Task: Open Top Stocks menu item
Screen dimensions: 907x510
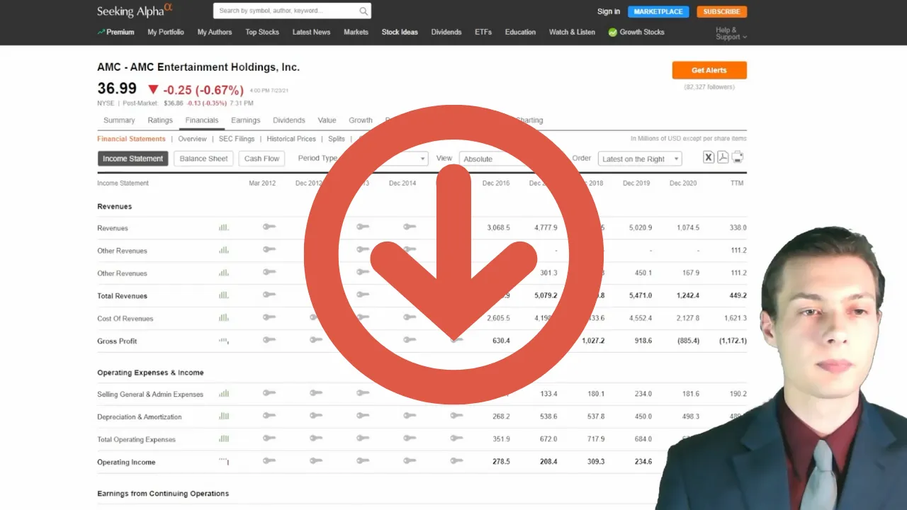Action: coord(262,32)
